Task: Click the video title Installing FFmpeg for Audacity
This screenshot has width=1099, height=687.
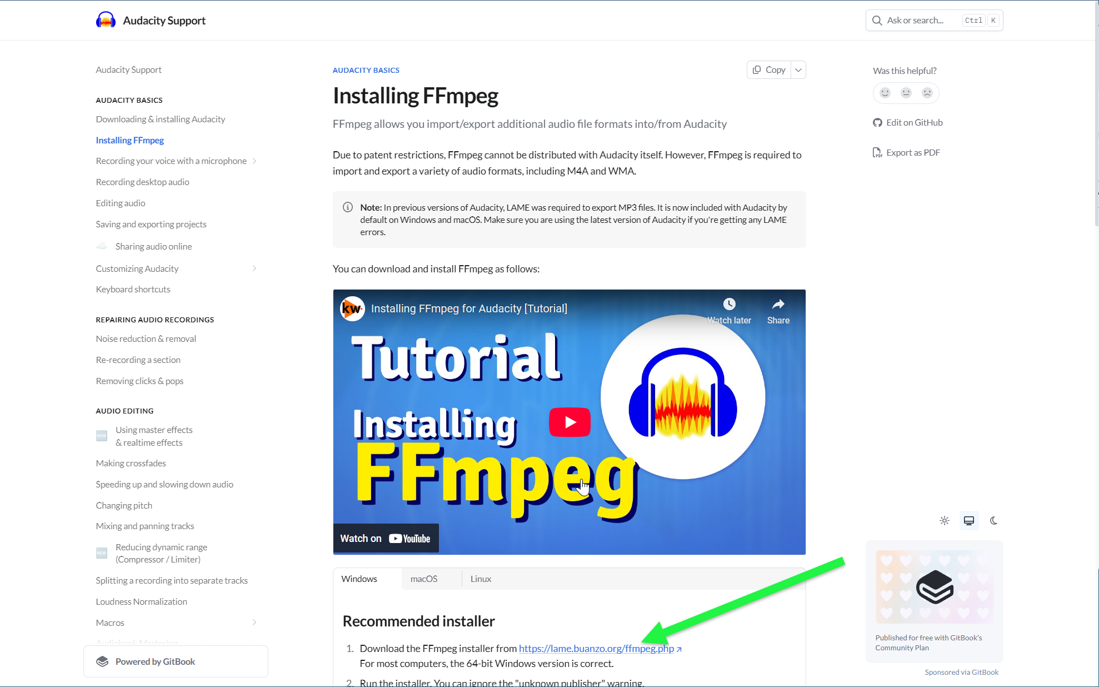Action: 469,309
